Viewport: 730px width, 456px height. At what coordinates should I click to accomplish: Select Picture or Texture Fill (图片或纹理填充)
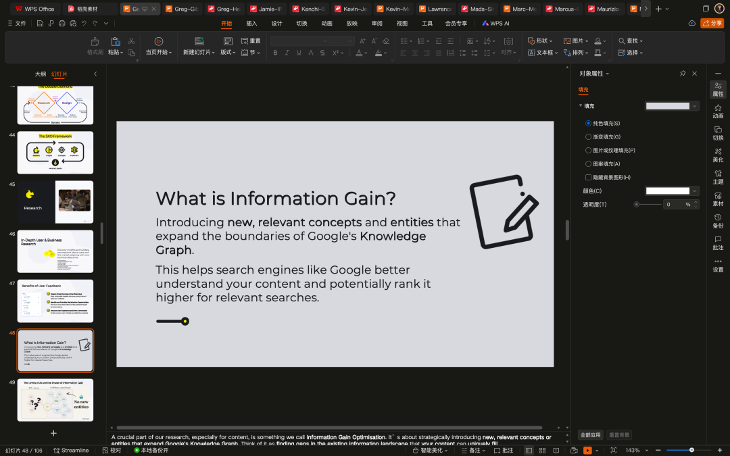tap(588, 150)
